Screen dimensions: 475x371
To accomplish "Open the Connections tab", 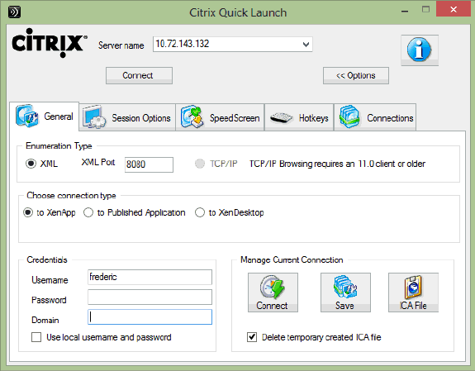I will point(375,117).
